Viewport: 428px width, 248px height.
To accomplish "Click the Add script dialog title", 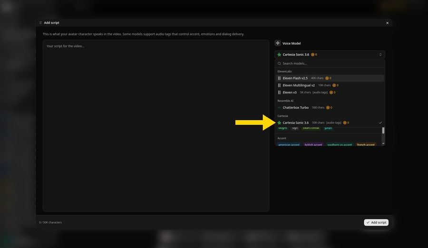I will [x=51, y=23].
